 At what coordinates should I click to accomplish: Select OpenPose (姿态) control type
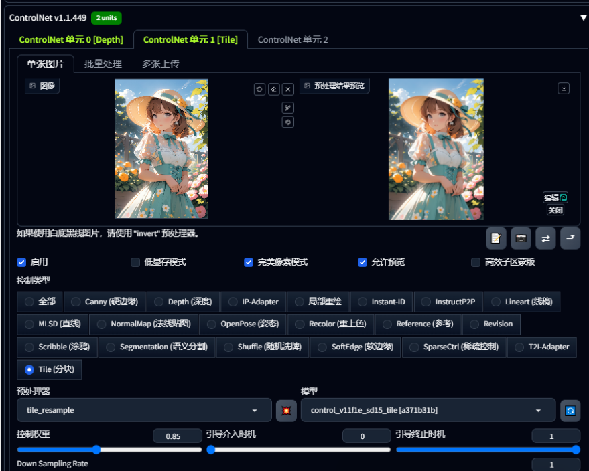[x=243, y=324]
